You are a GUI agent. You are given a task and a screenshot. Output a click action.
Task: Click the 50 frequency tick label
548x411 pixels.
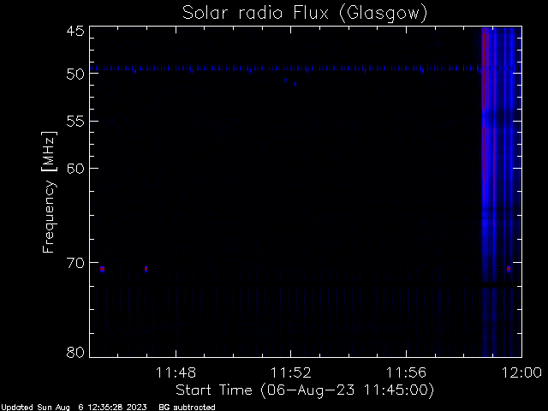75,74
